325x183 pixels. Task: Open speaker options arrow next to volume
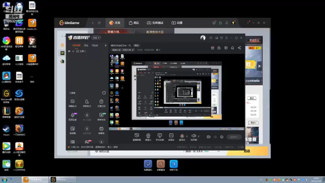tap(198, 136)
